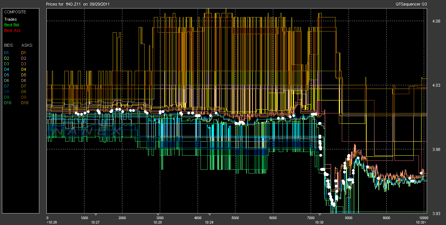The image size is (446, 225).
Task: Click D4 in the ASKS column
Action: 23,69
